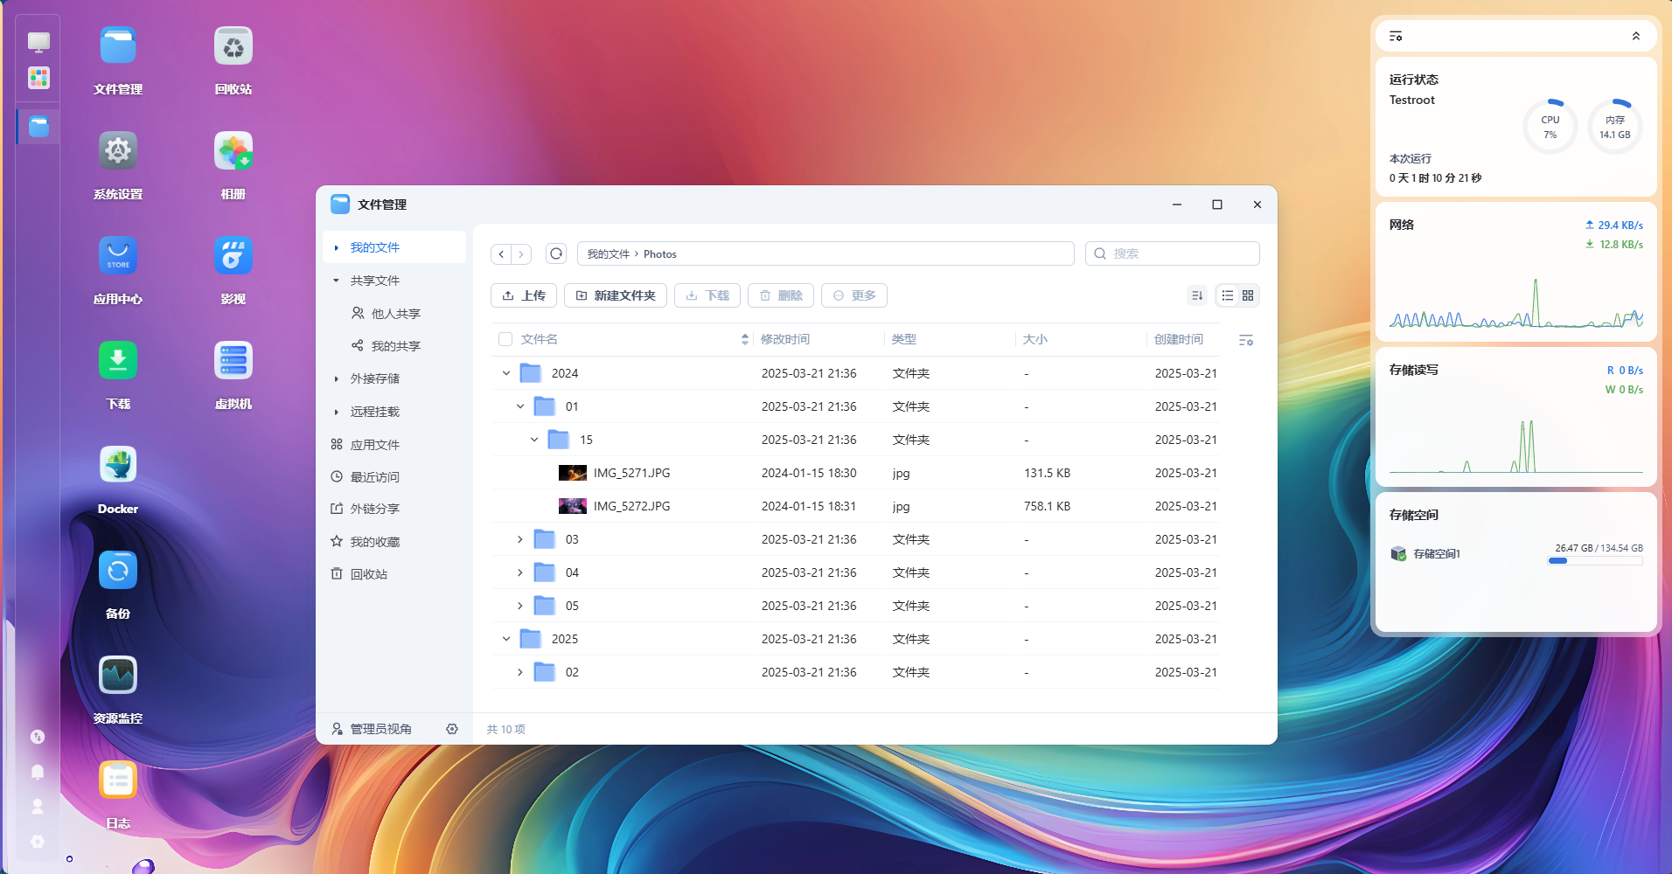Open the 虚拟机 app icon
1672x874 pixels.
pos(233,361)
